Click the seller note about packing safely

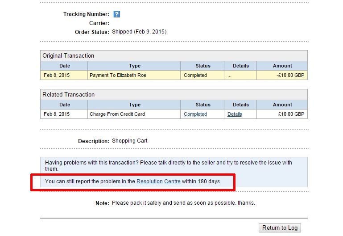183,203
